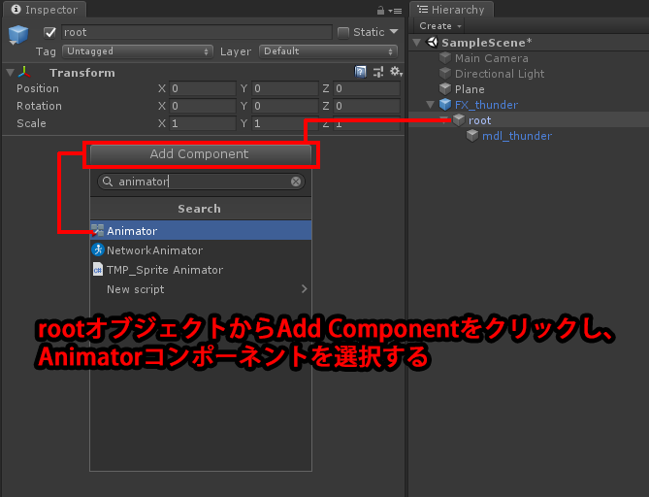Open the Hierarchy Create dropdown
Screen dimensions: 649x497
coord(440,26)
